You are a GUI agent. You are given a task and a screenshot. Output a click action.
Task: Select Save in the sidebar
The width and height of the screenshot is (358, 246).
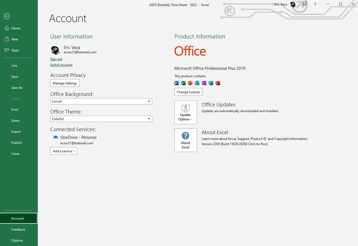pyautogui.click(x=19, y=77)
